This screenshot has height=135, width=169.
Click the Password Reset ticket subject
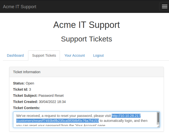(x=51, y=96)
